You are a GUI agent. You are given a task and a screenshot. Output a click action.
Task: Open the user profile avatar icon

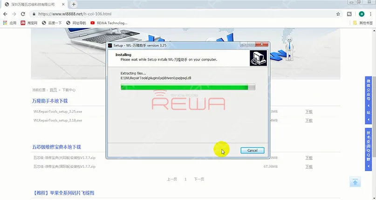pos(362,14)
